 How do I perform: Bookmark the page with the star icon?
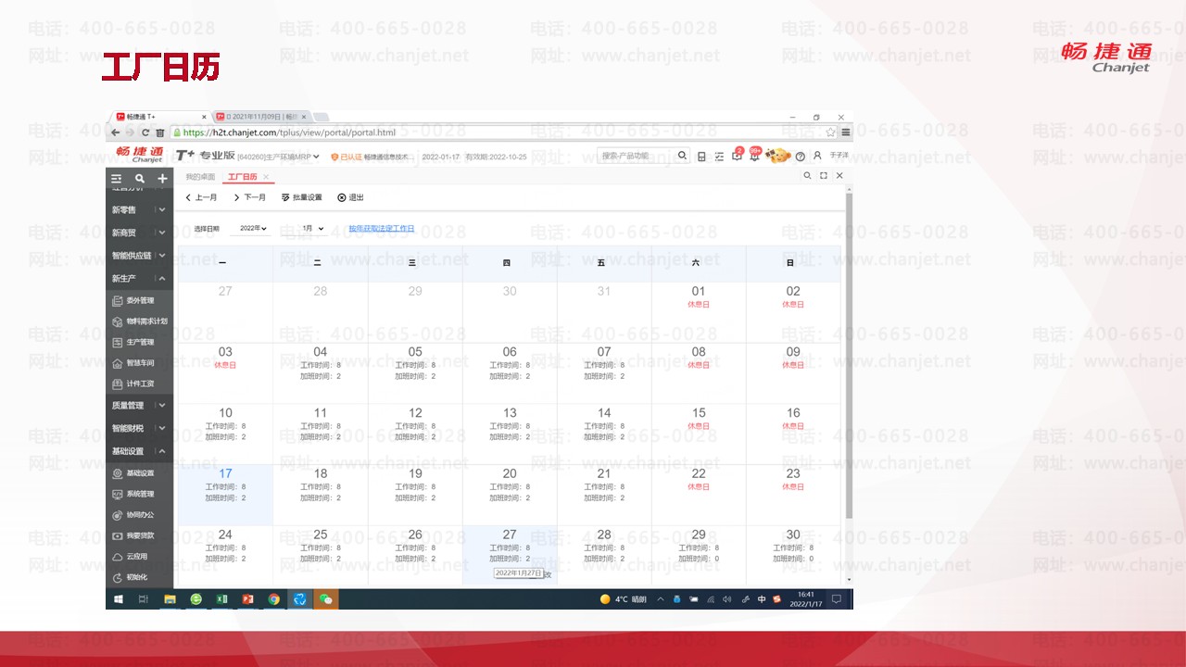831,132
